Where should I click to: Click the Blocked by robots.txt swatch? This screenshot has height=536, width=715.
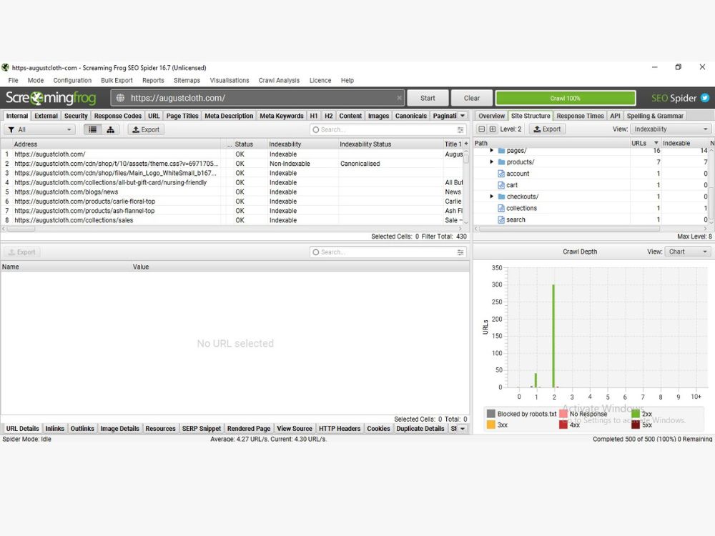click(x=491, y=414)
